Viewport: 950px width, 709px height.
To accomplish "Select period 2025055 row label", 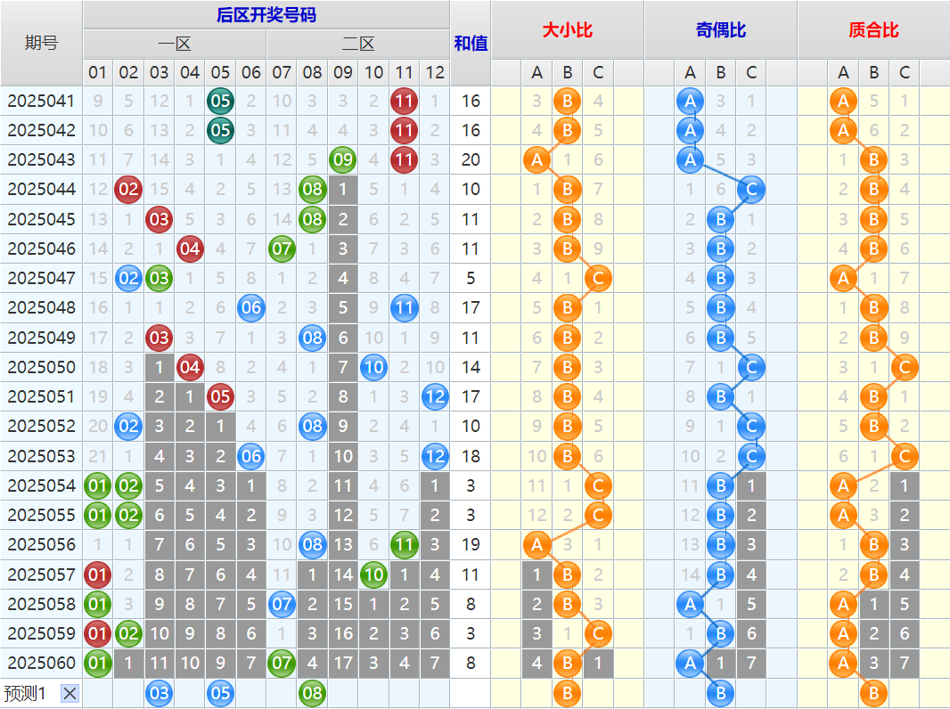I will coord(41,515).
